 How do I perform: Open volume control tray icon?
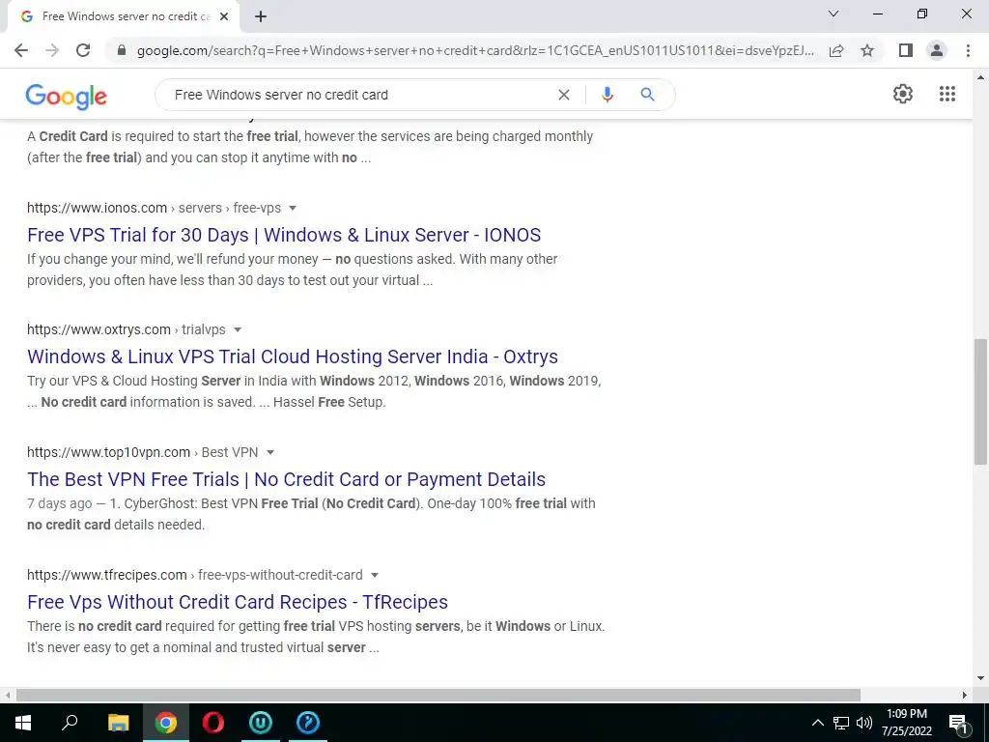click(x=864, y=723)
